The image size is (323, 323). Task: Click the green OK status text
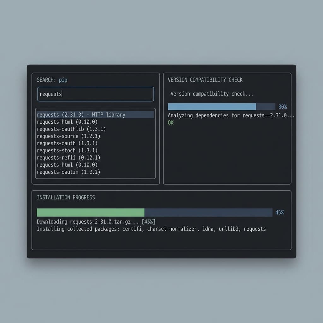pyautogui.click(x=171, y=122)
